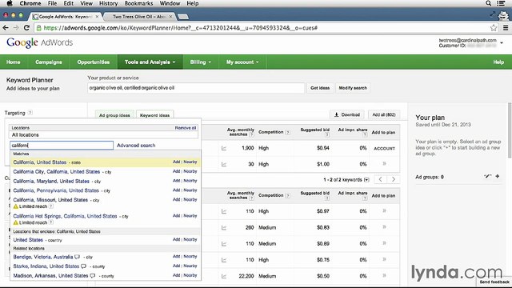Click trend chart icon for 200 searches row

(224, 227)
